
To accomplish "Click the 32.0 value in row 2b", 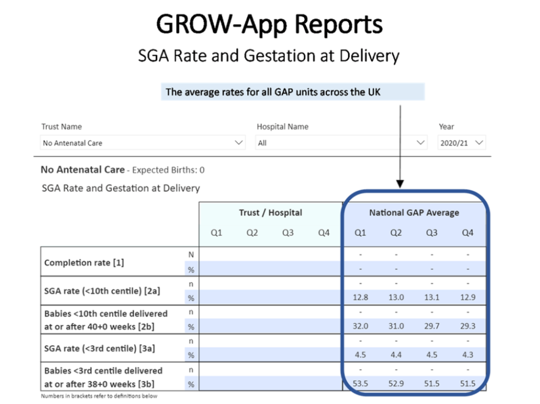I will [x=361, y=326].
